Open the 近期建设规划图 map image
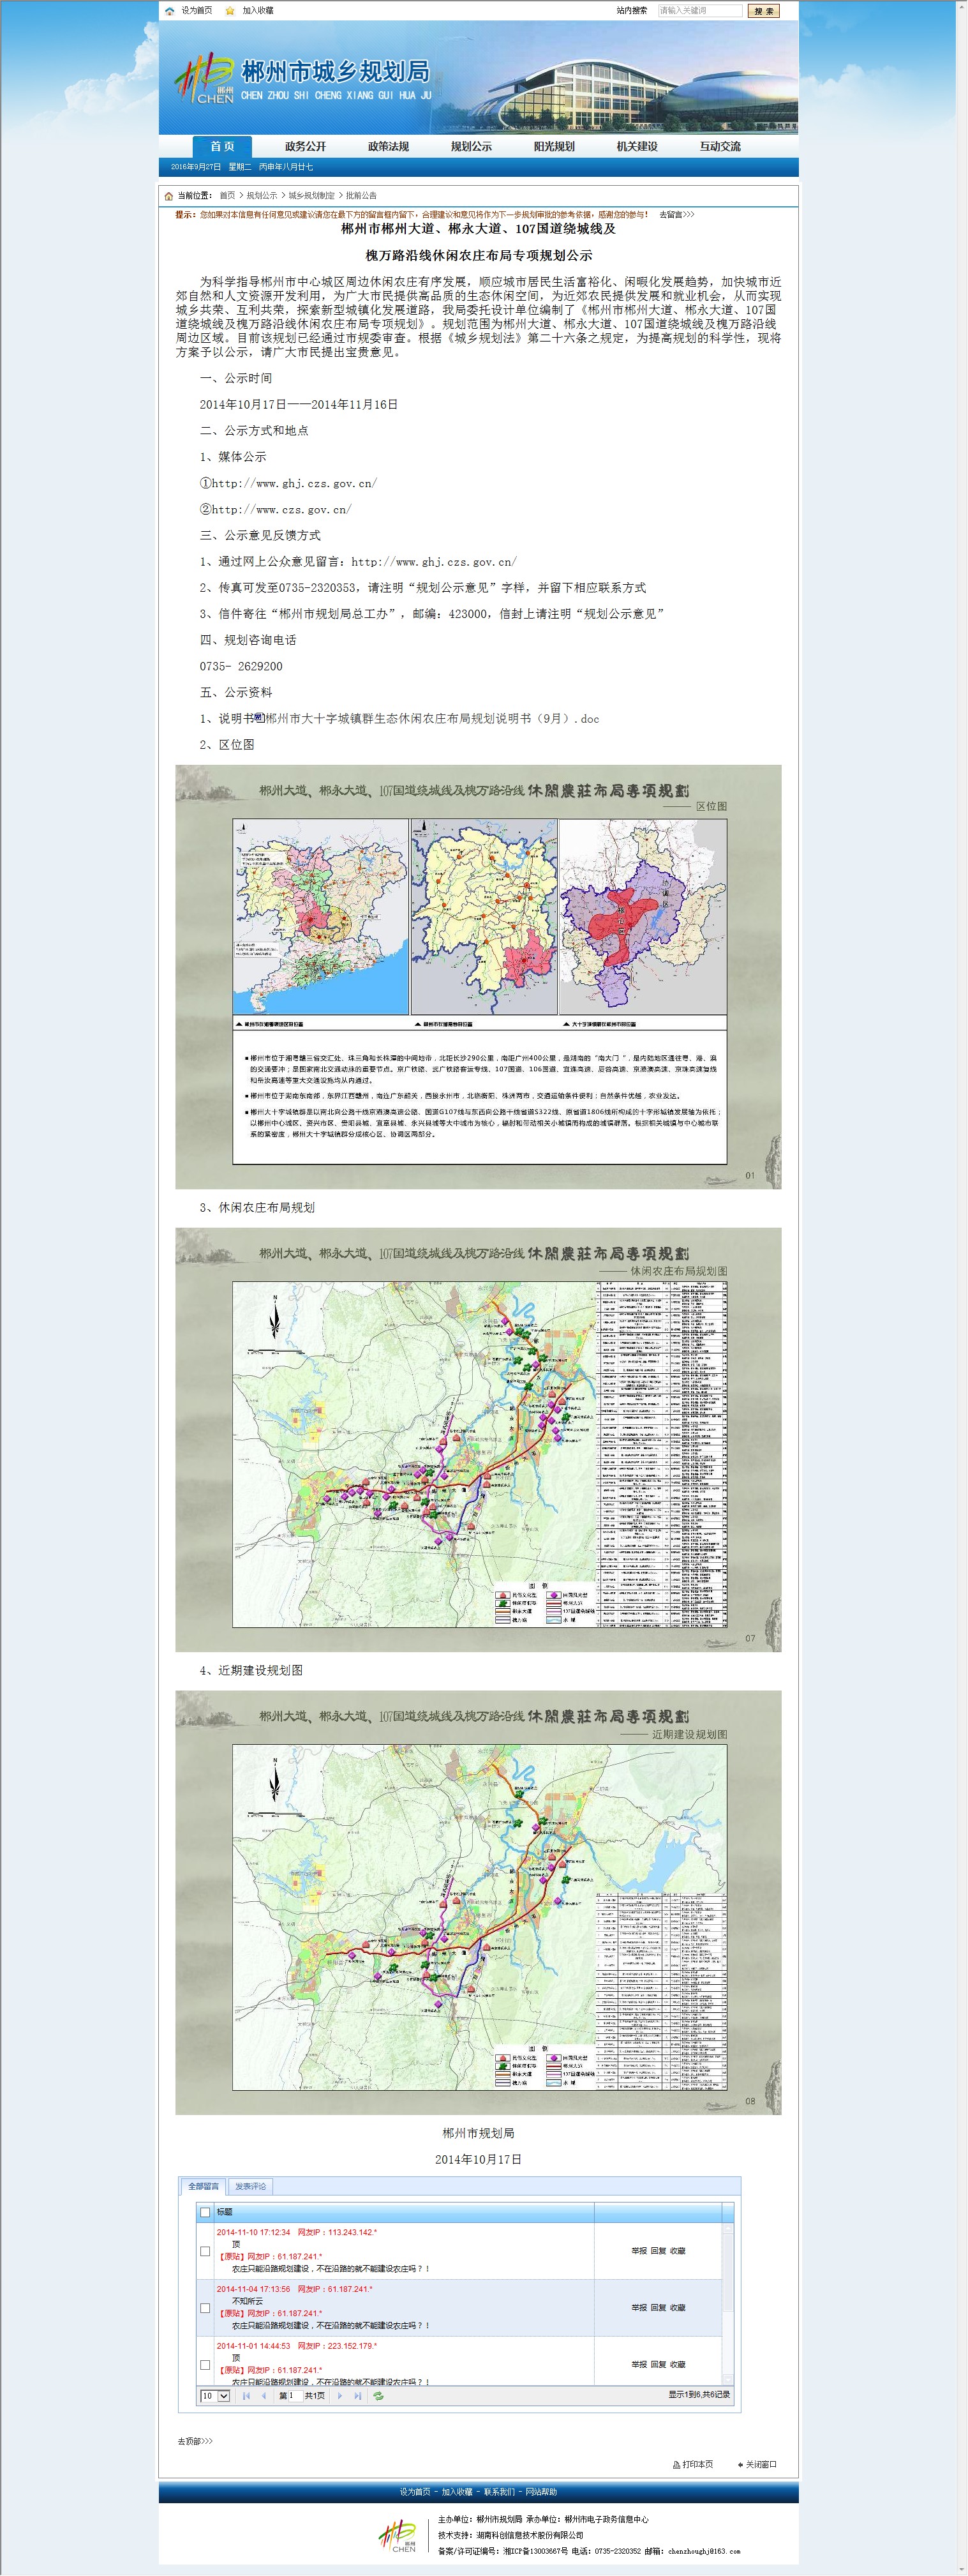Screen dimensions: 968x2576 point(478,1902)
